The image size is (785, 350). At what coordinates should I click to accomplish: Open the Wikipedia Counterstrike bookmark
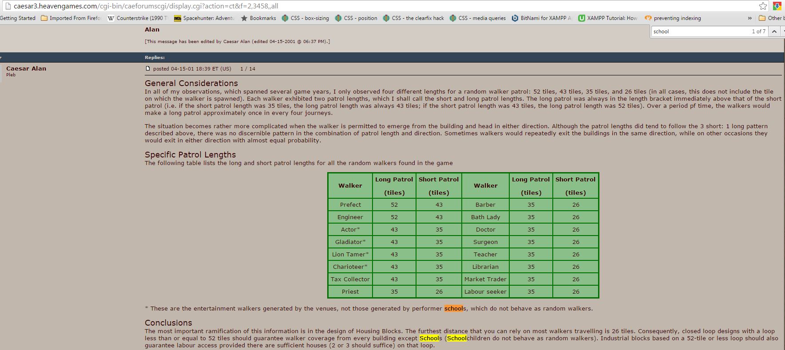coord(138,18)
